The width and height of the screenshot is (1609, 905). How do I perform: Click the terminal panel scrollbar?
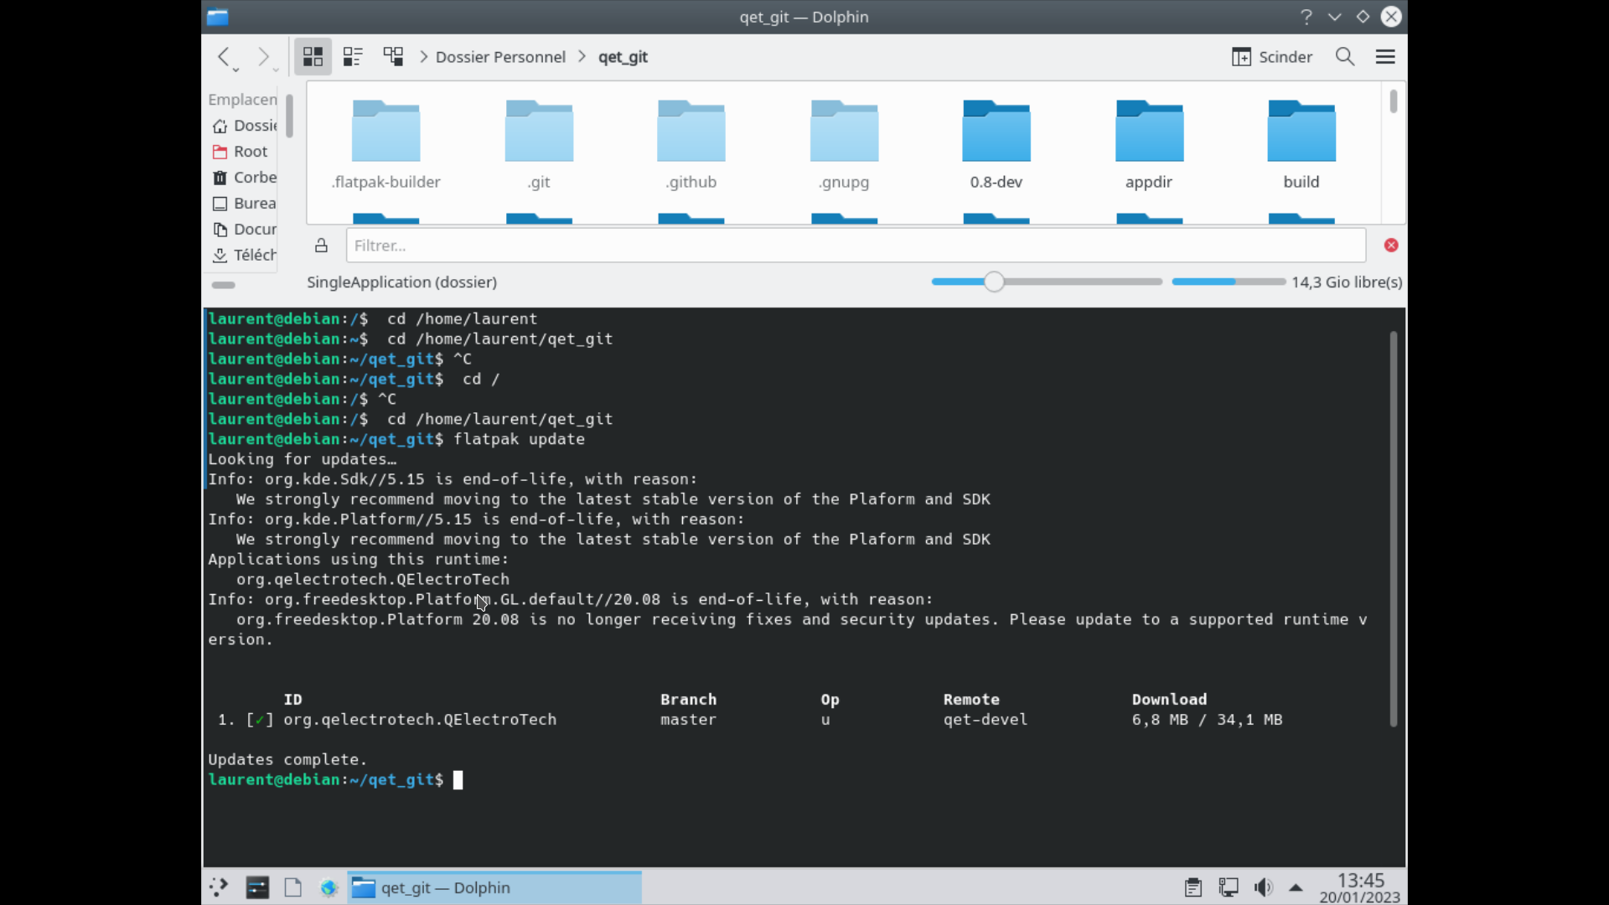pos(1394,530)
